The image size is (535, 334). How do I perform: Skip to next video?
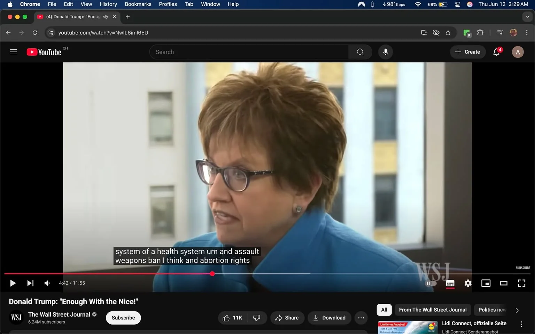click(30, 283)
